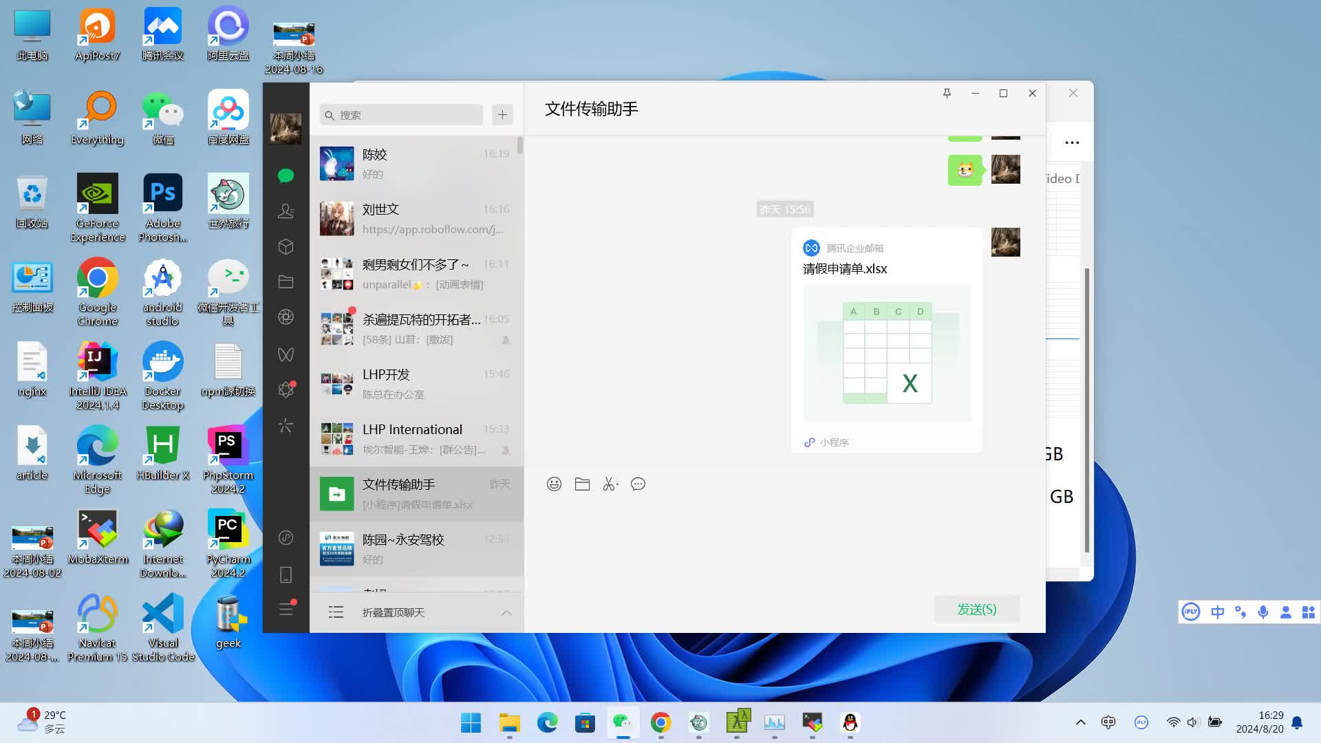Viewport: 1321px width, 743px height.
Task: Pin the WeChat window on top
Action: click(x=947, y=94)
